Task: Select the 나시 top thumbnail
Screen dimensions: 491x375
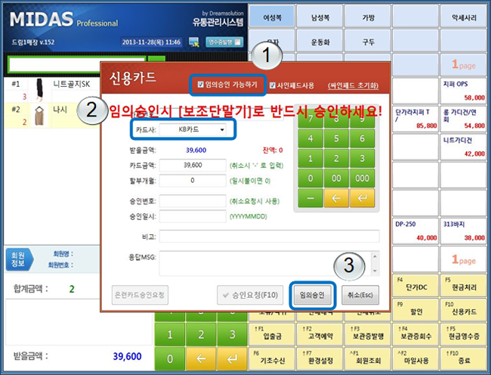Action: pyautogui.click(x=39, y=115)
